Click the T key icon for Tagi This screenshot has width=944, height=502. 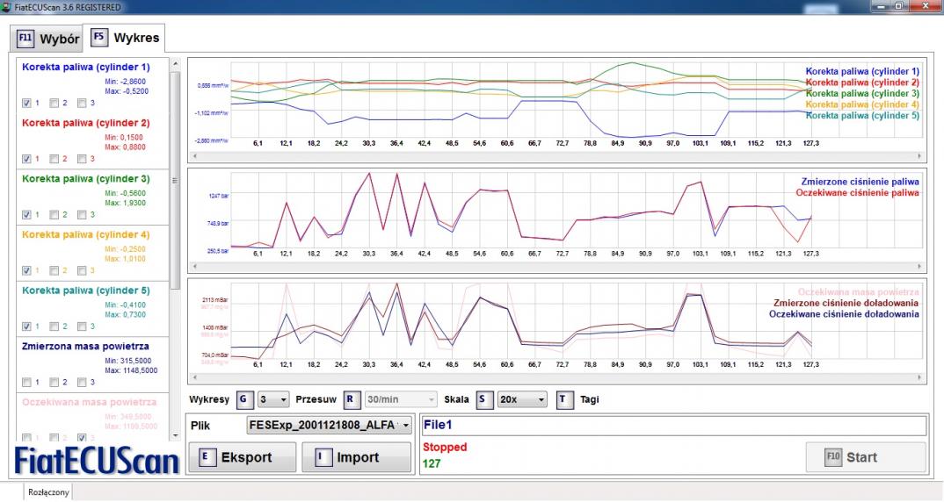pyautogui.click(x=564, y=399)
